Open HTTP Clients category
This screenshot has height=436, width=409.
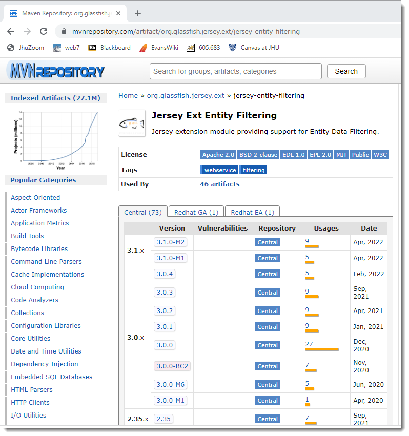pos(30,402)
